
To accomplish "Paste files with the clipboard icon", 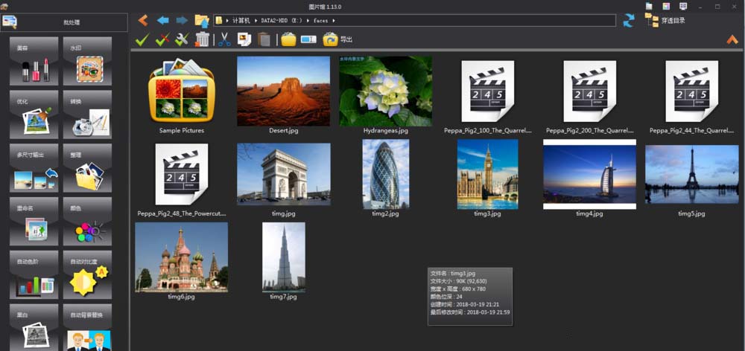I will point(264,39).
